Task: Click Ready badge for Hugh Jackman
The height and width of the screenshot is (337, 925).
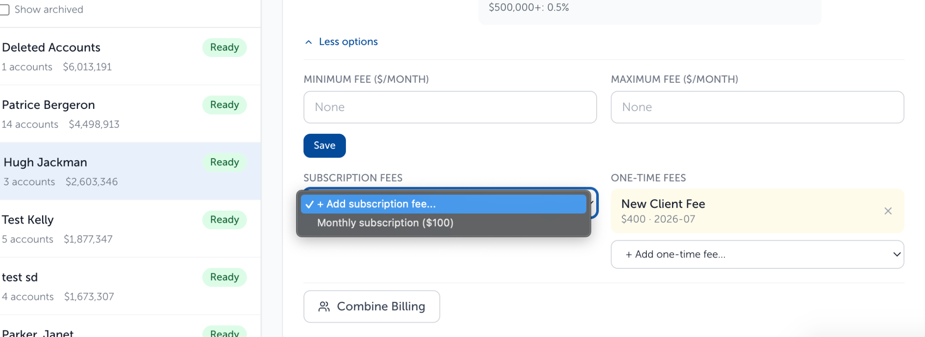Action: (224, 162)
